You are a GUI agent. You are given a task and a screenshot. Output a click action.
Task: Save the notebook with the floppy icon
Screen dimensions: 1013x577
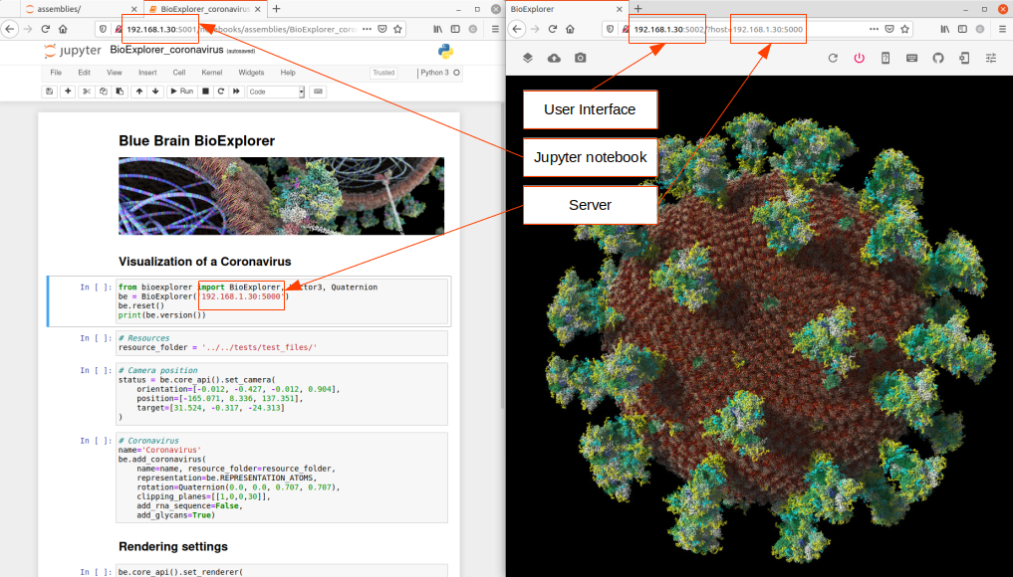coord(49,92)
